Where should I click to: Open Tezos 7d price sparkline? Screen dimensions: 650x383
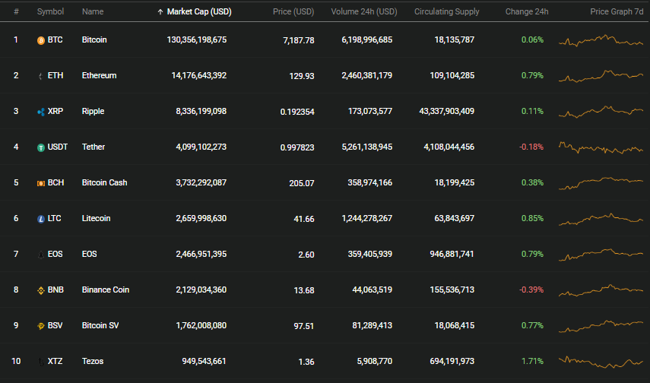point(601,362)
